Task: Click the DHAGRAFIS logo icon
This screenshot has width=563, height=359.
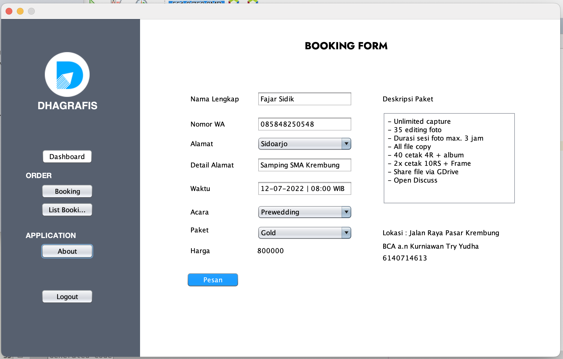Action: [67, 75]
